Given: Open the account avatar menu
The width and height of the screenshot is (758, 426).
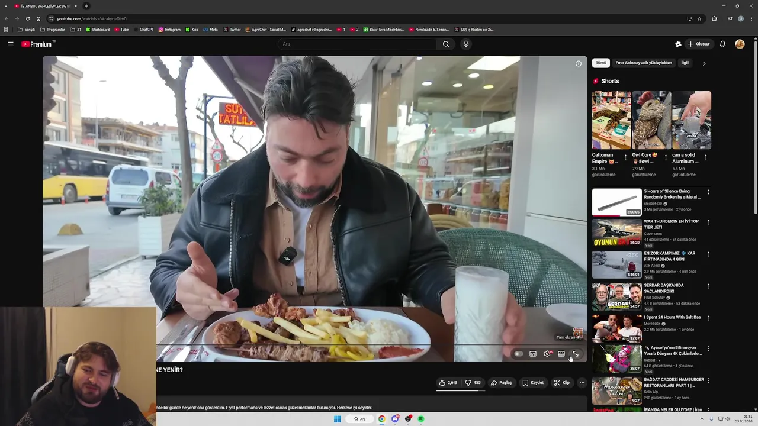Looking at the screenshot, I should click(x=740, y=44).
